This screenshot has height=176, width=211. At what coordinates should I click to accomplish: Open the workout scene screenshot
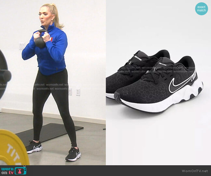tap(53, 82)
